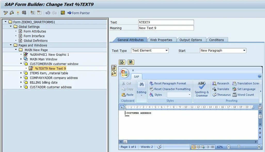Collapse the MAIN New Page node
This screenshot has height=152, width=265.
pyautogui.click(x=16, y=50)
